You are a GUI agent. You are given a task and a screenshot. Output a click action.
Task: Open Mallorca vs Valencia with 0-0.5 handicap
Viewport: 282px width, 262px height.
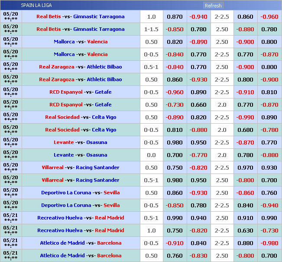[81, 55]
